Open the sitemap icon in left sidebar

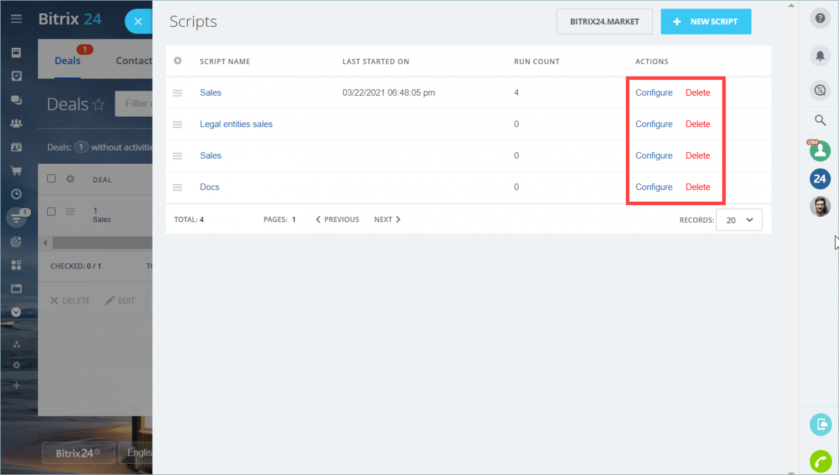click(16, 344)
